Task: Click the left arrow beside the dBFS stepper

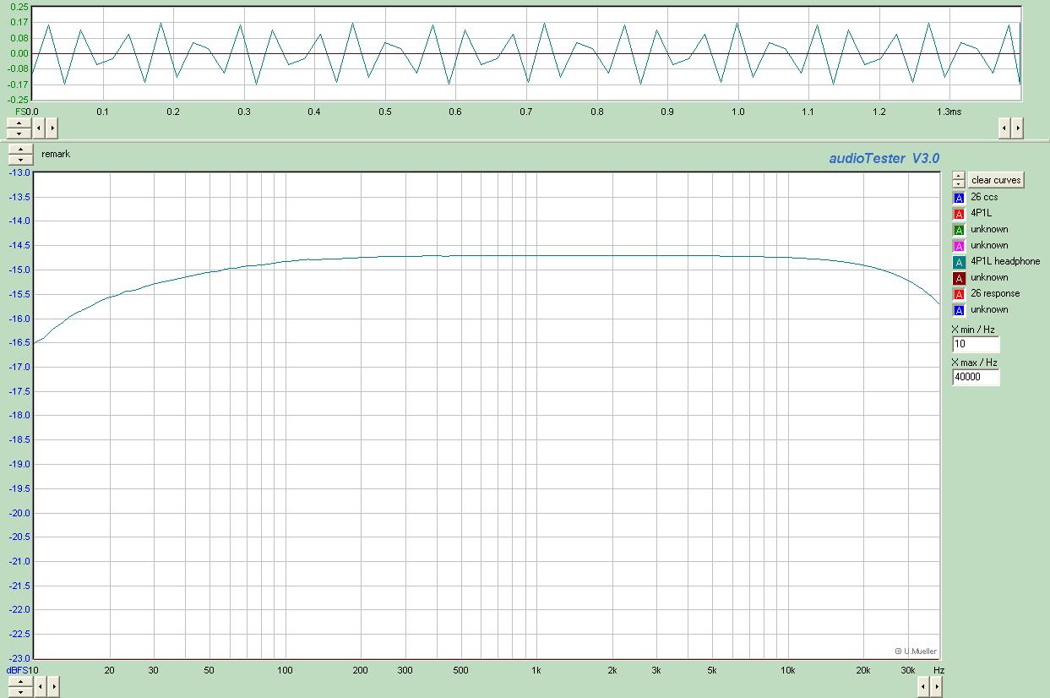Action: click(x=41, y=687)
